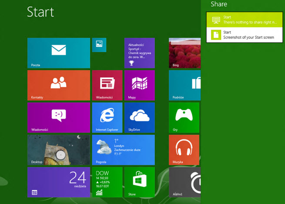Open the DOW finance tile
Viewport: 285px width, 204px height.
click(107, 182)
